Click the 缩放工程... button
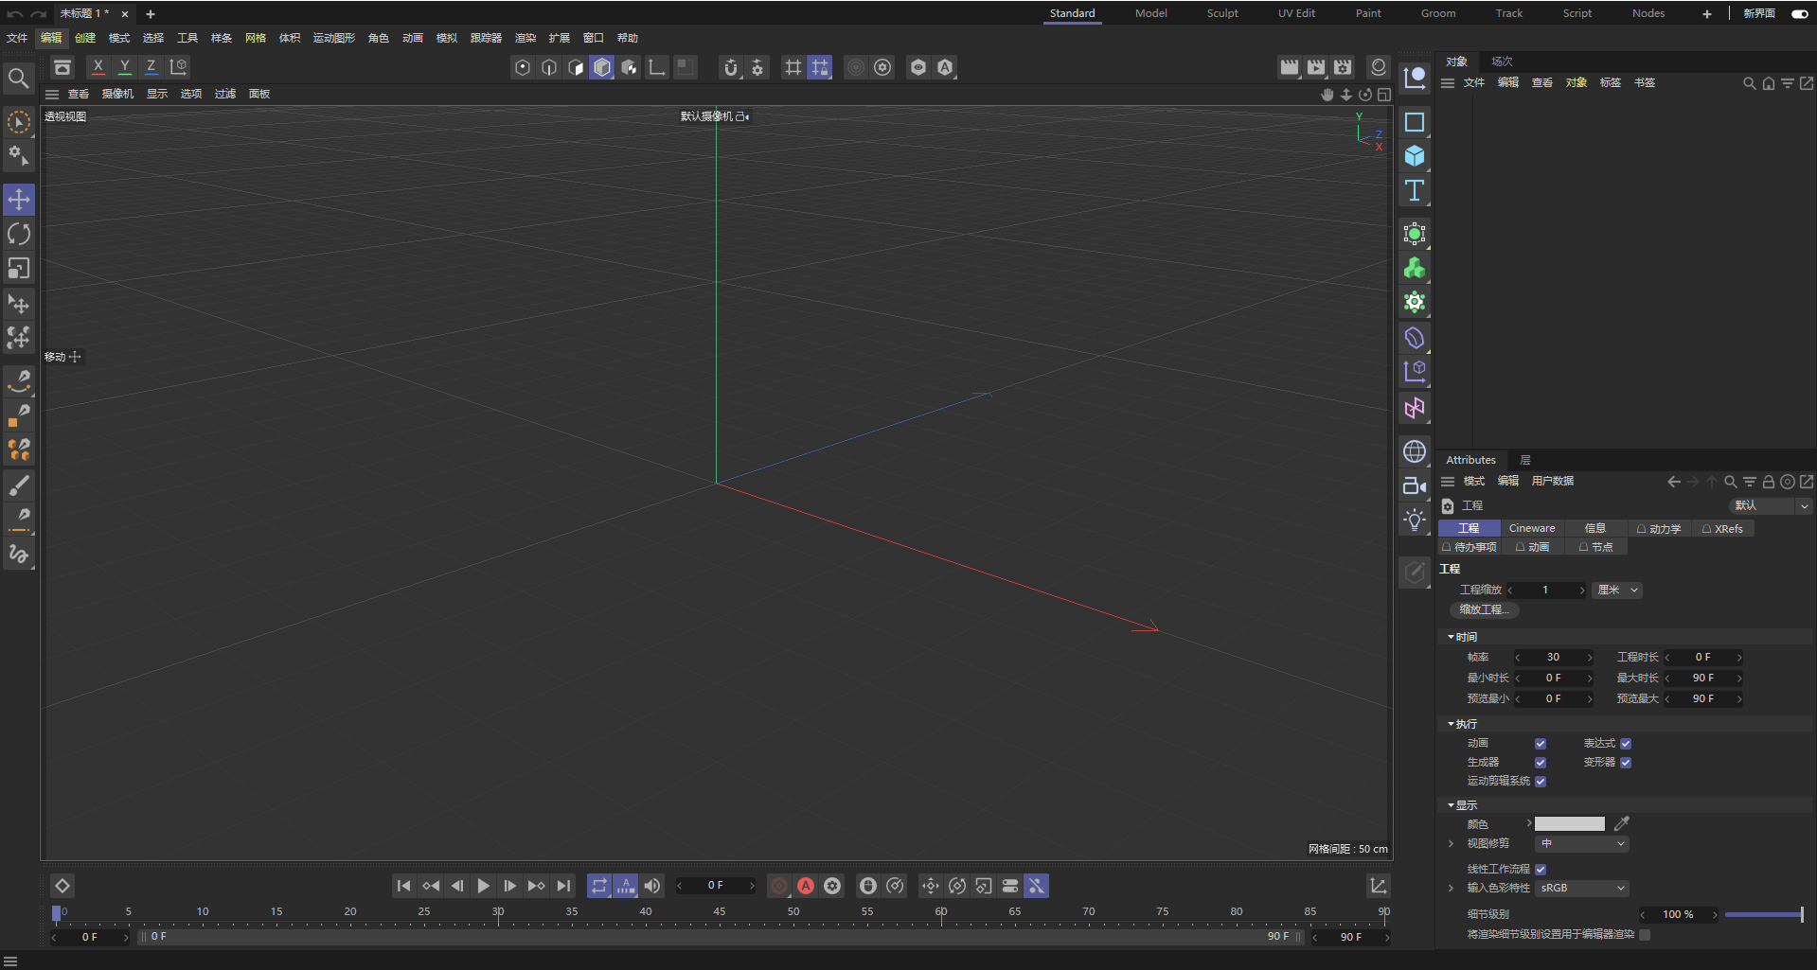Viewport: 1817px width, 970px height. point(1485,609)
